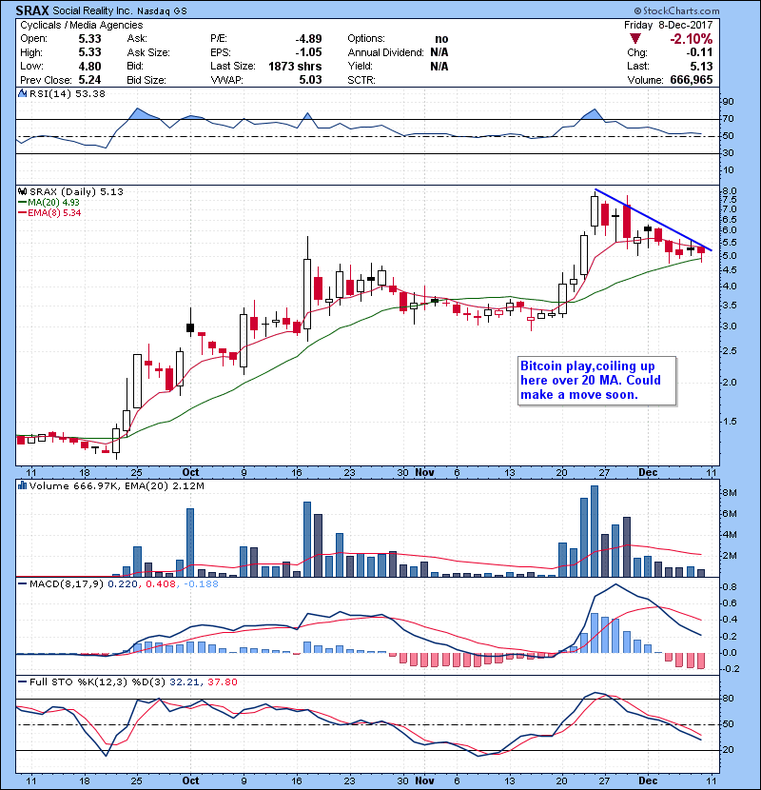This screenshot has width=761, height=790.
Task: Click the SRAX (Daily) 5.13 legend
Action: [x=76, y=191]
